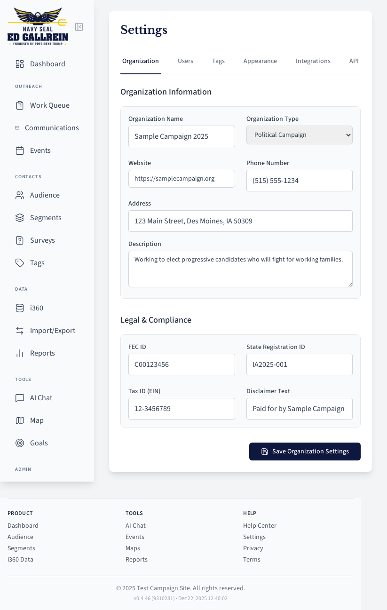Open Work Queue clipboard icon
The width and height of the screenshot is (387, 610).
20,105
